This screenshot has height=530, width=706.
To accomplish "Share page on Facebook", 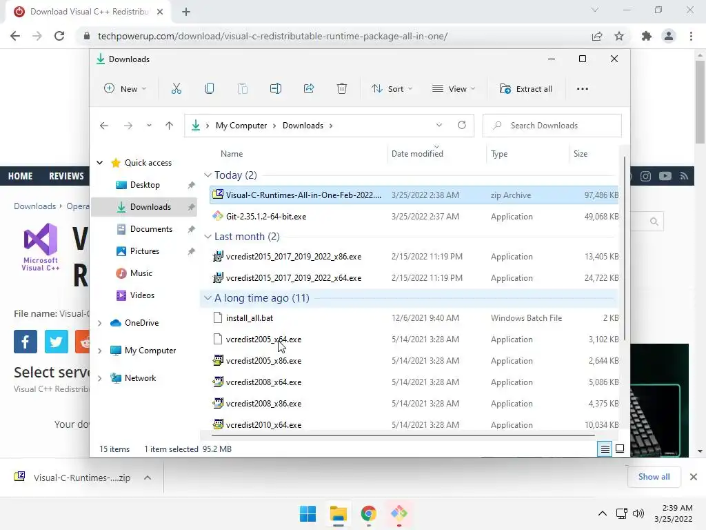I will tap(26, 342).
